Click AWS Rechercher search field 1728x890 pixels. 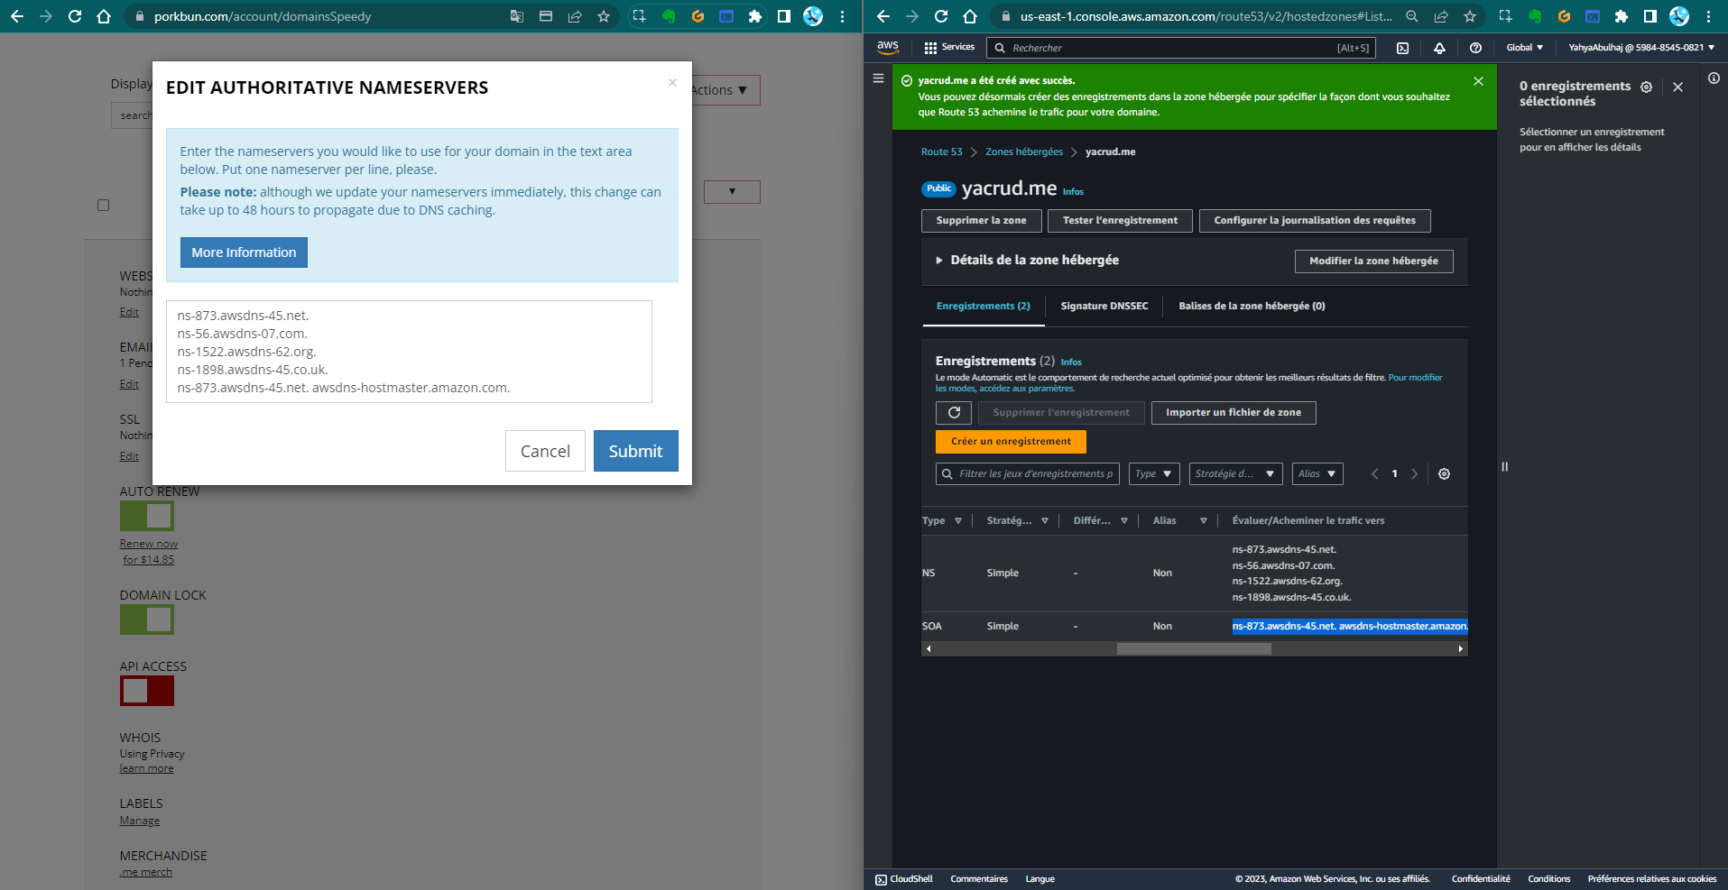coord(1180,48)
